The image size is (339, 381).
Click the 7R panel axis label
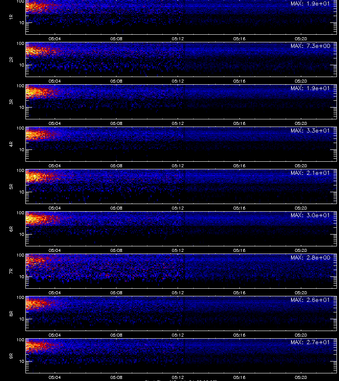(11, 271)
